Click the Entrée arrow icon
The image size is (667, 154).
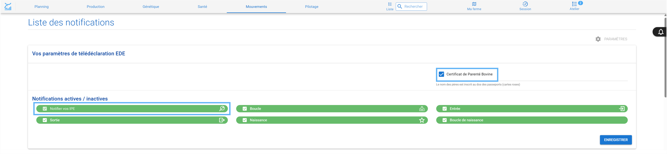click(622, 109)
